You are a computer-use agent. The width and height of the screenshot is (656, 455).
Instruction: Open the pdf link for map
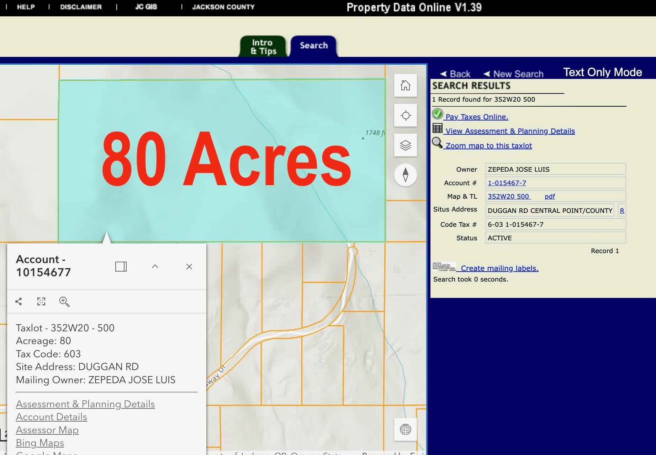point(550,197)
